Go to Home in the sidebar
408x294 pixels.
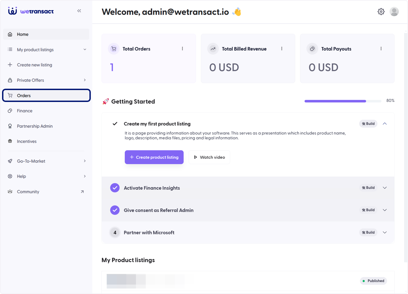click(46, 34)
